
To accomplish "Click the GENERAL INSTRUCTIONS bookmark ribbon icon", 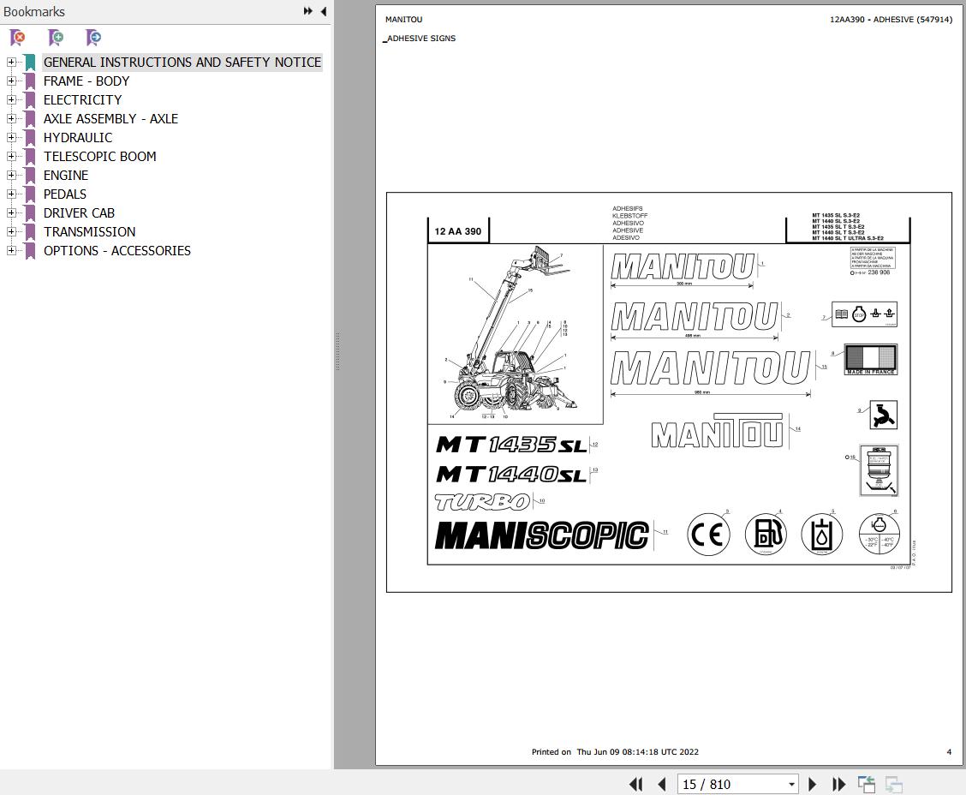I will click(30, 63).
